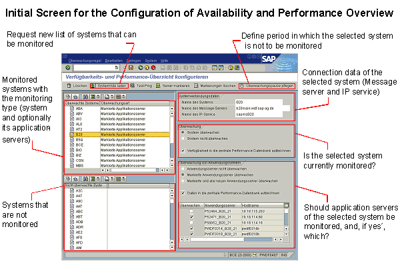Viewport: 398px width, 265px height.
Task: Click the Help question mark icon
Action: click(x=231, y=68)
